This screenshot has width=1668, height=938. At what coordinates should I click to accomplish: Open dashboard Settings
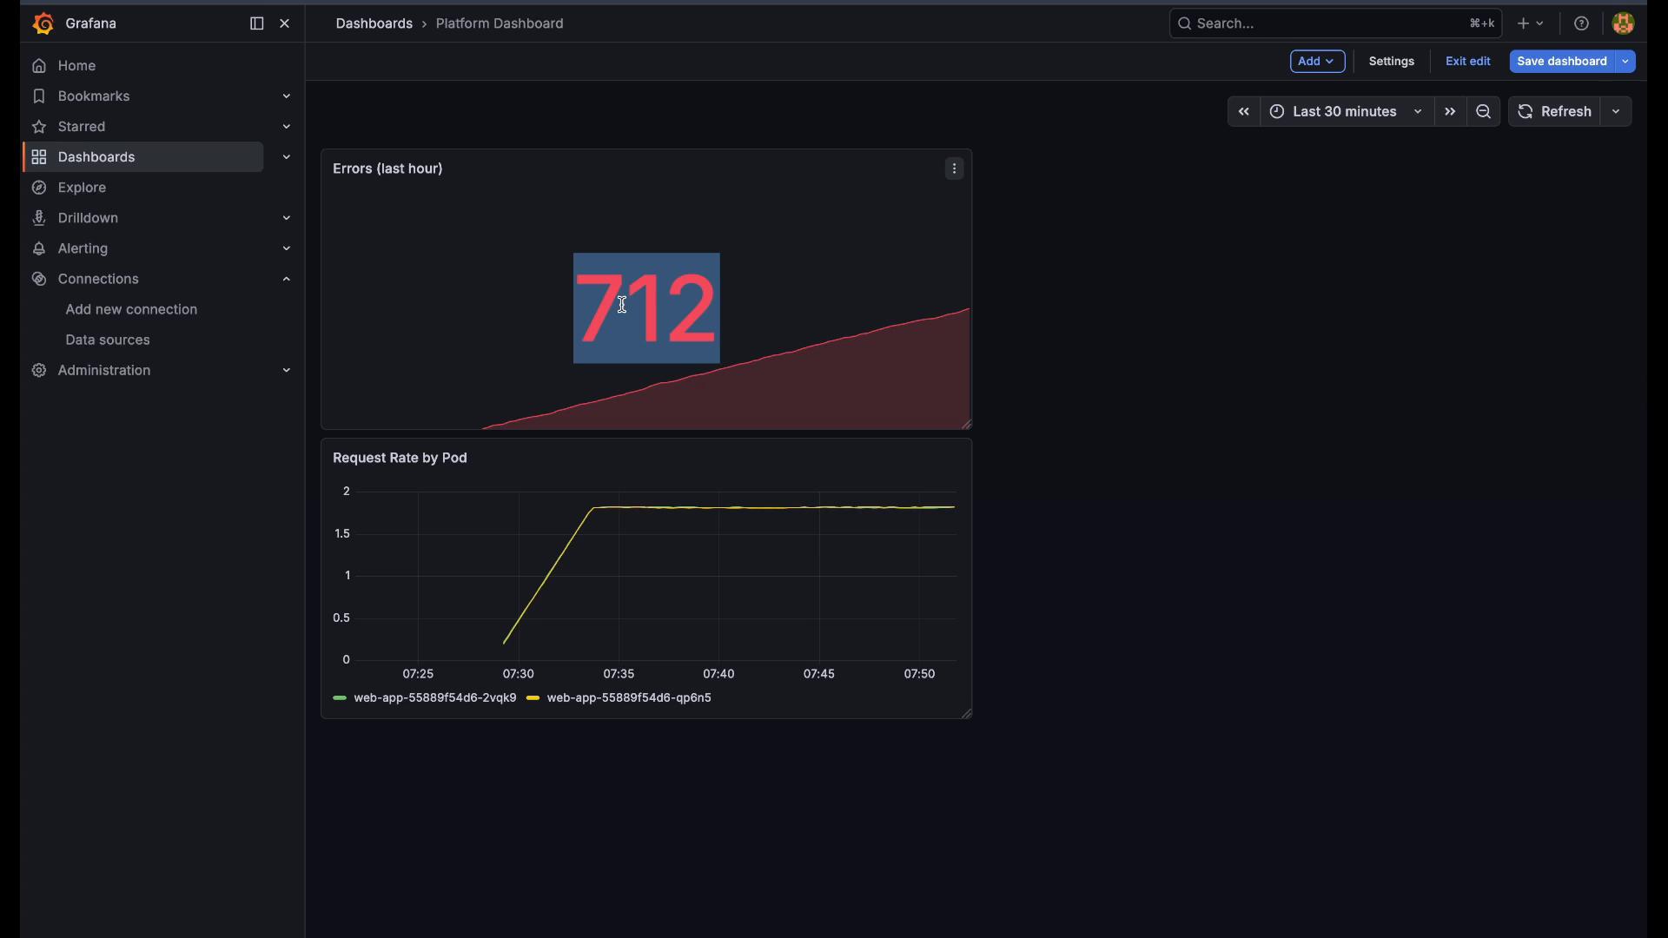[1391, 61]
